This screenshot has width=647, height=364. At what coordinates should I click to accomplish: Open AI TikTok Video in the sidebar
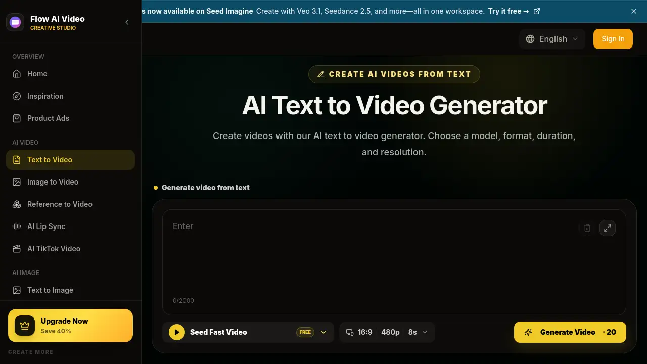click(x=70, y=249)
